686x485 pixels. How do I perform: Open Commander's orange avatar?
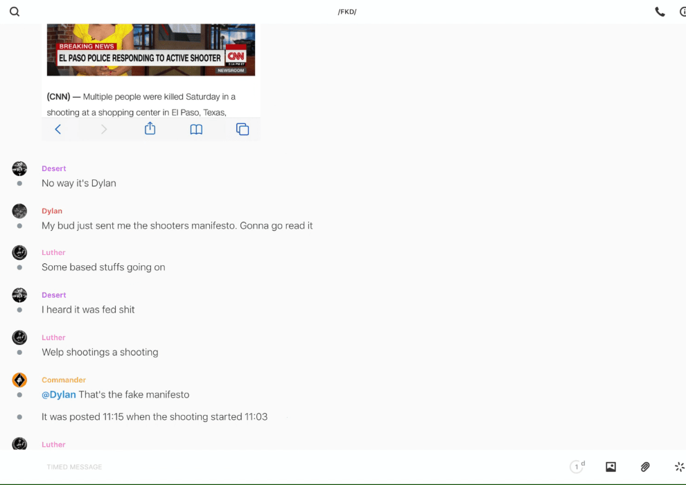click(x=19, y=380)
